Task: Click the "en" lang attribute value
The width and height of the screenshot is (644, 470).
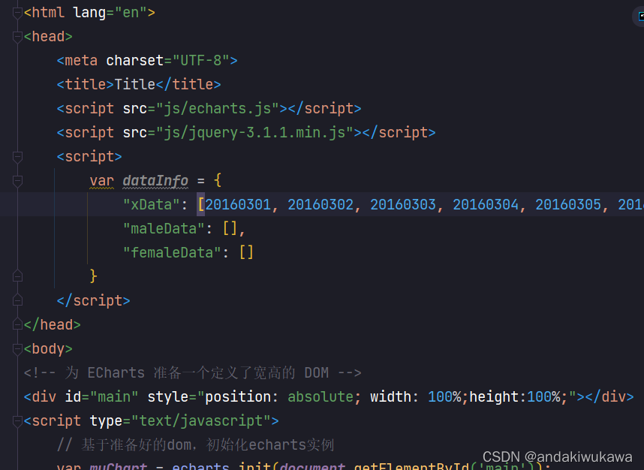Action: [x=131, y=13]
